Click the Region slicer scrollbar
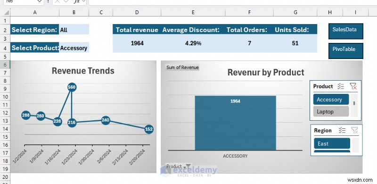This screenshot has height=184, width=377. click(355, 145)
